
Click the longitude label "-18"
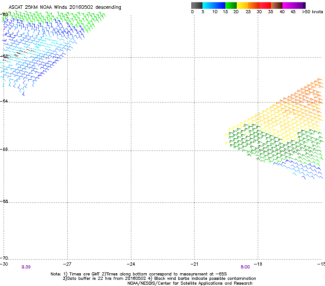point(258,264)
